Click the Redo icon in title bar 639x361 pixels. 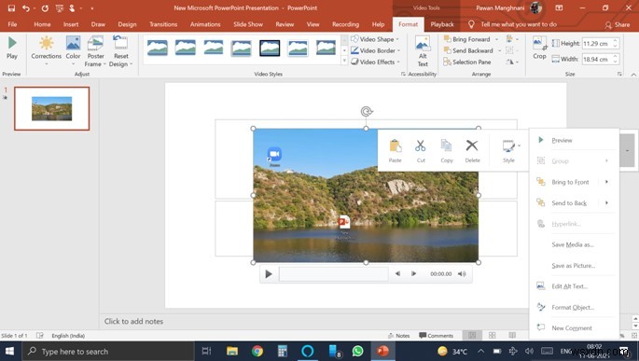[45, 8]
